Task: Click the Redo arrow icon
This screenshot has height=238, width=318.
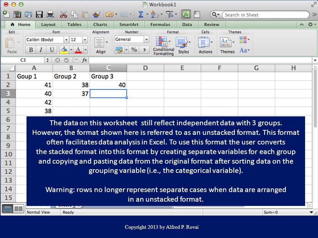Action: click(124, 15)
